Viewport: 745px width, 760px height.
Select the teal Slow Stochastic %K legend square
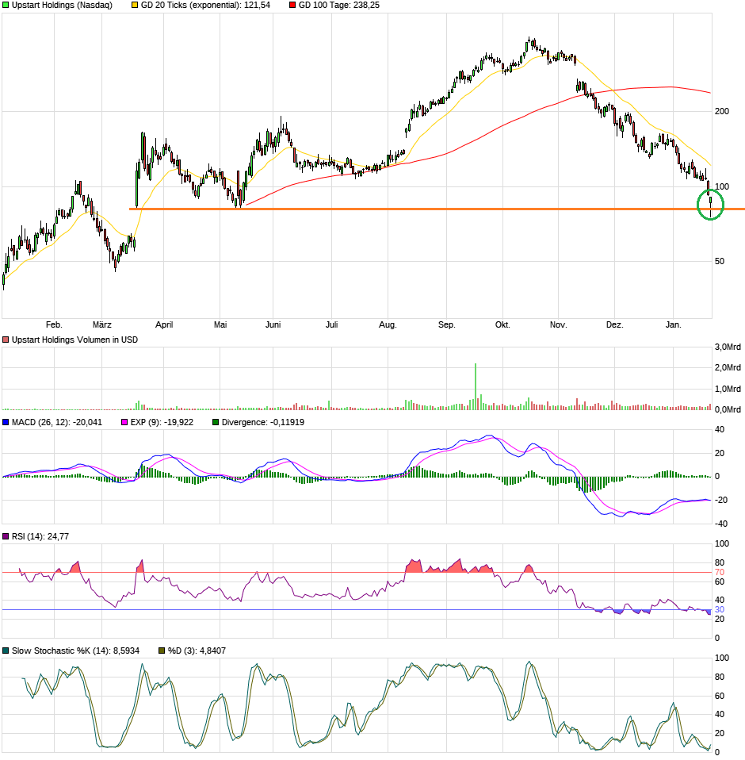click(6, 649)
